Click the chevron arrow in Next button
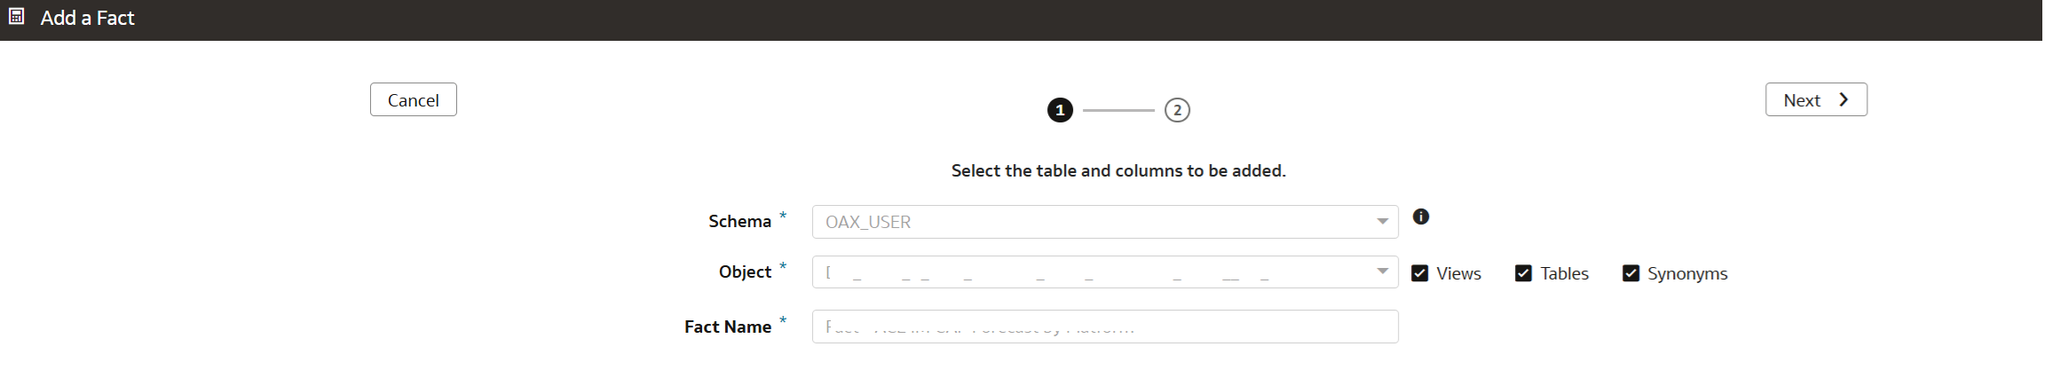 pyautogui.click(x=1844, y=99)
